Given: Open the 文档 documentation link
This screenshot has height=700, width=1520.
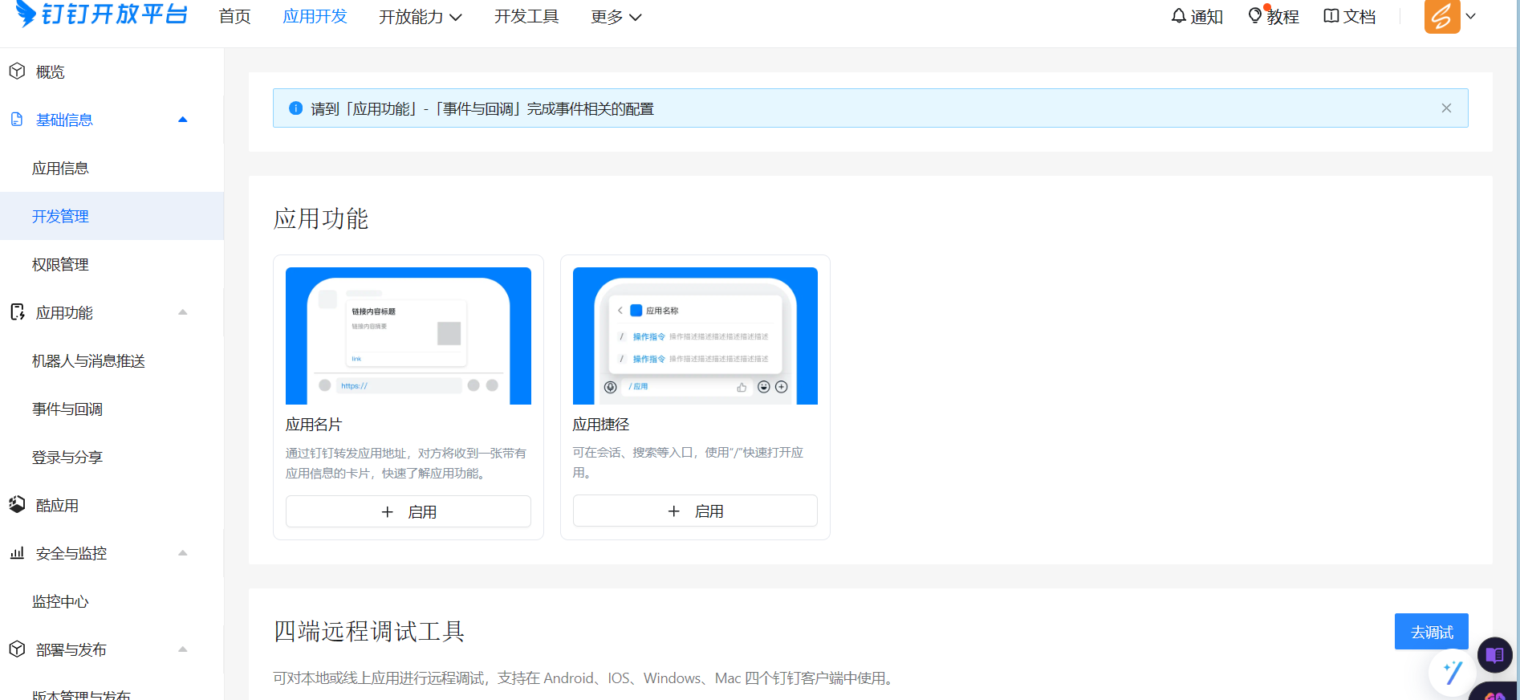Looking at the screenshot, I should click(1350, 16).
